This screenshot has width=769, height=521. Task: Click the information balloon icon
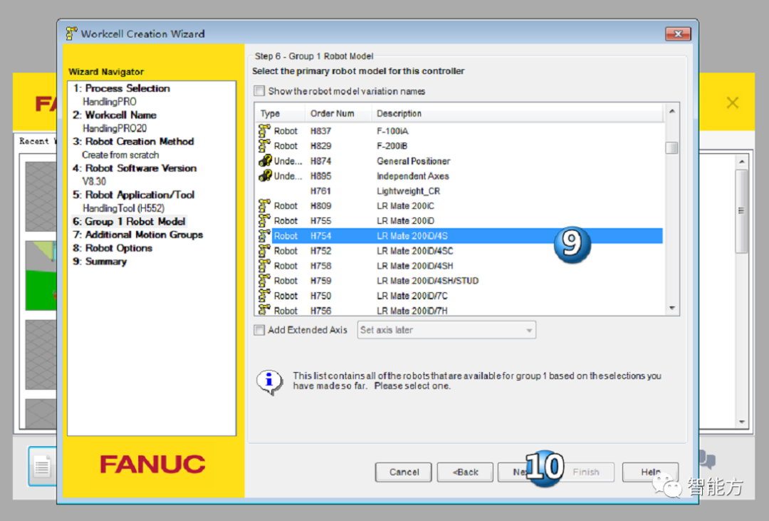[269, 382]
